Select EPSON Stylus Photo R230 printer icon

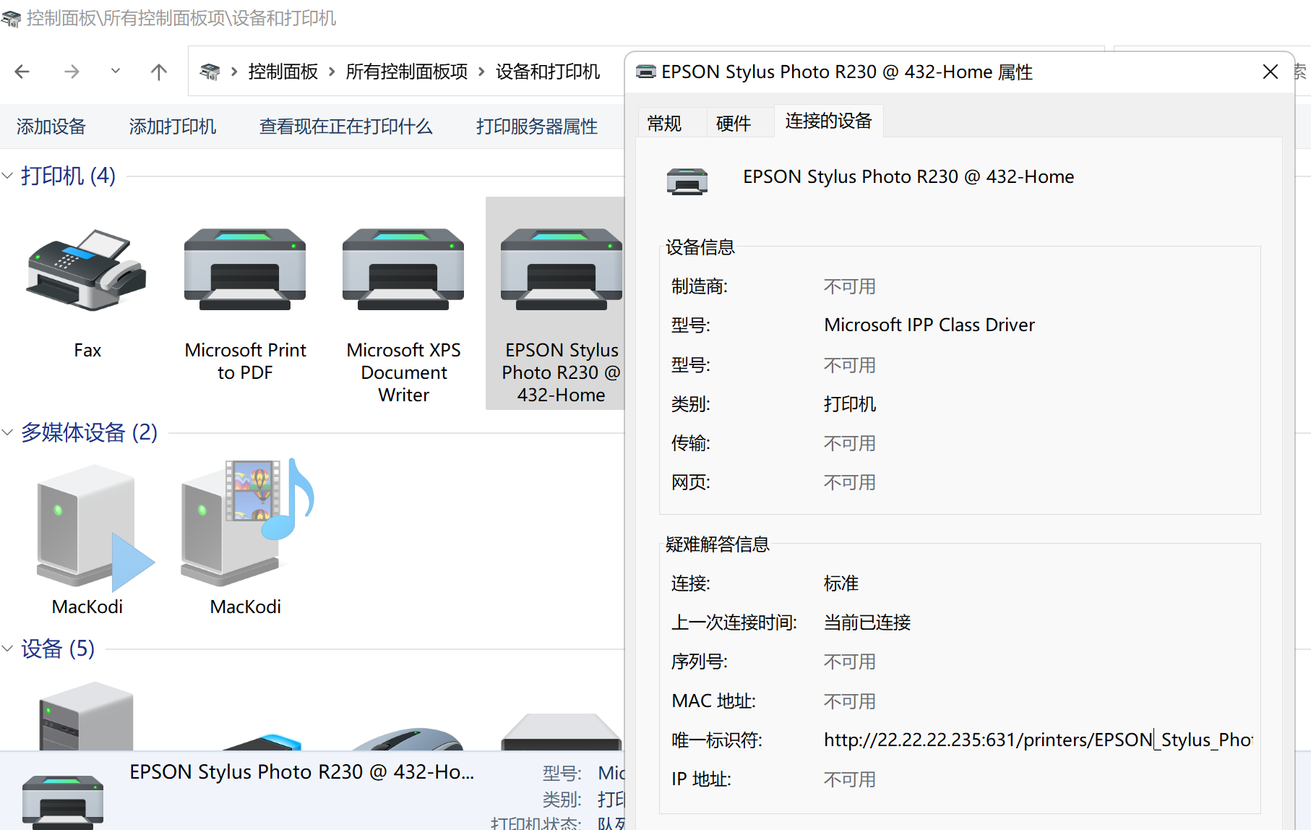(562, 270)
